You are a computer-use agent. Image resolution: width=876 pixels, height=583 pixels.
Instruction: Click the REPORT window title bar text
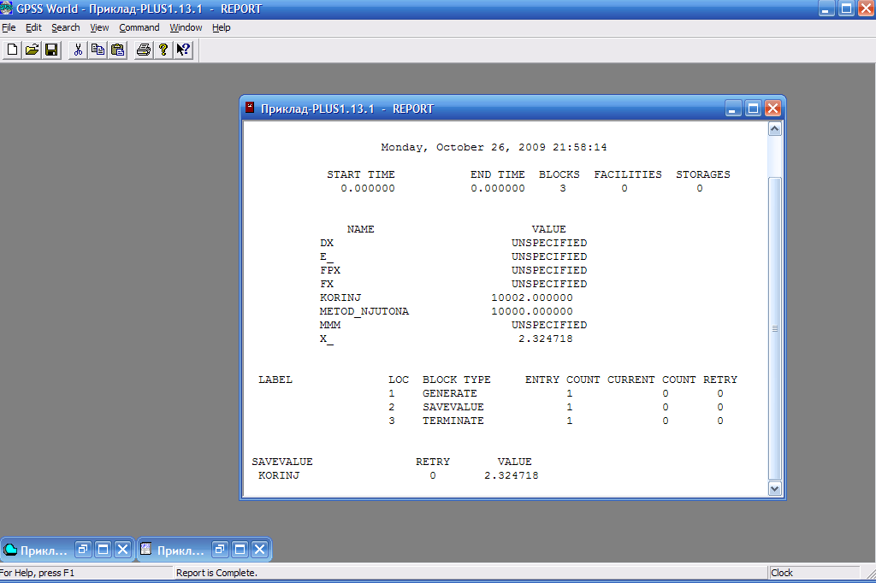[347, 109]
